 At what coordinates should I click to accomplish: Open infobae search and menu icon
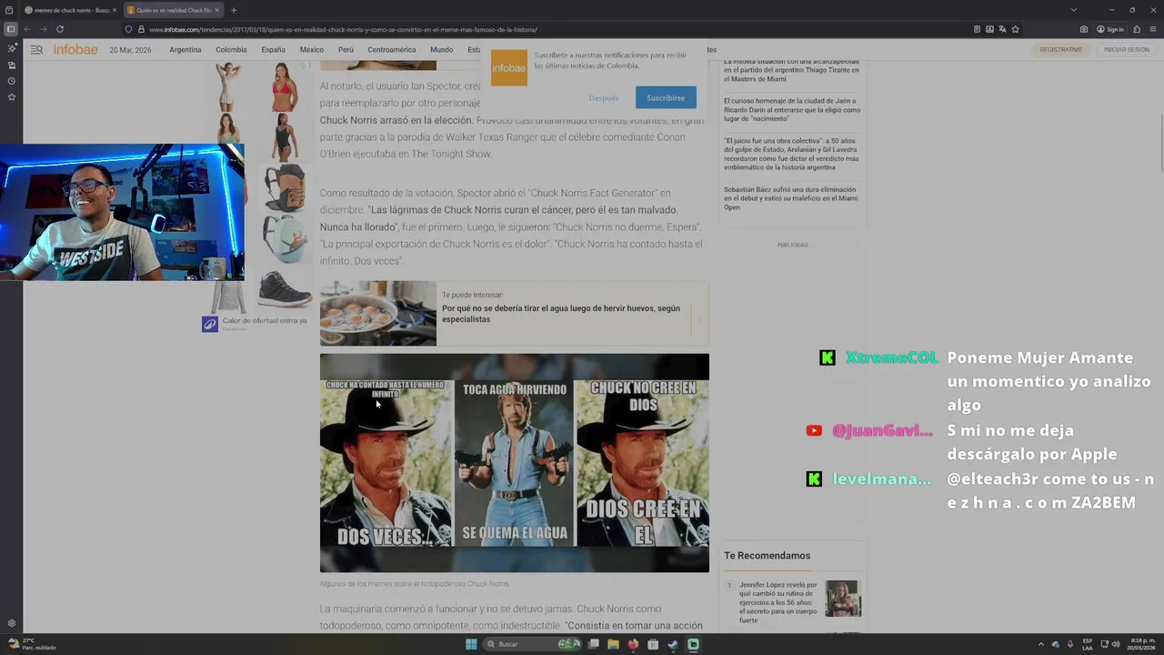tap(36, 49)
